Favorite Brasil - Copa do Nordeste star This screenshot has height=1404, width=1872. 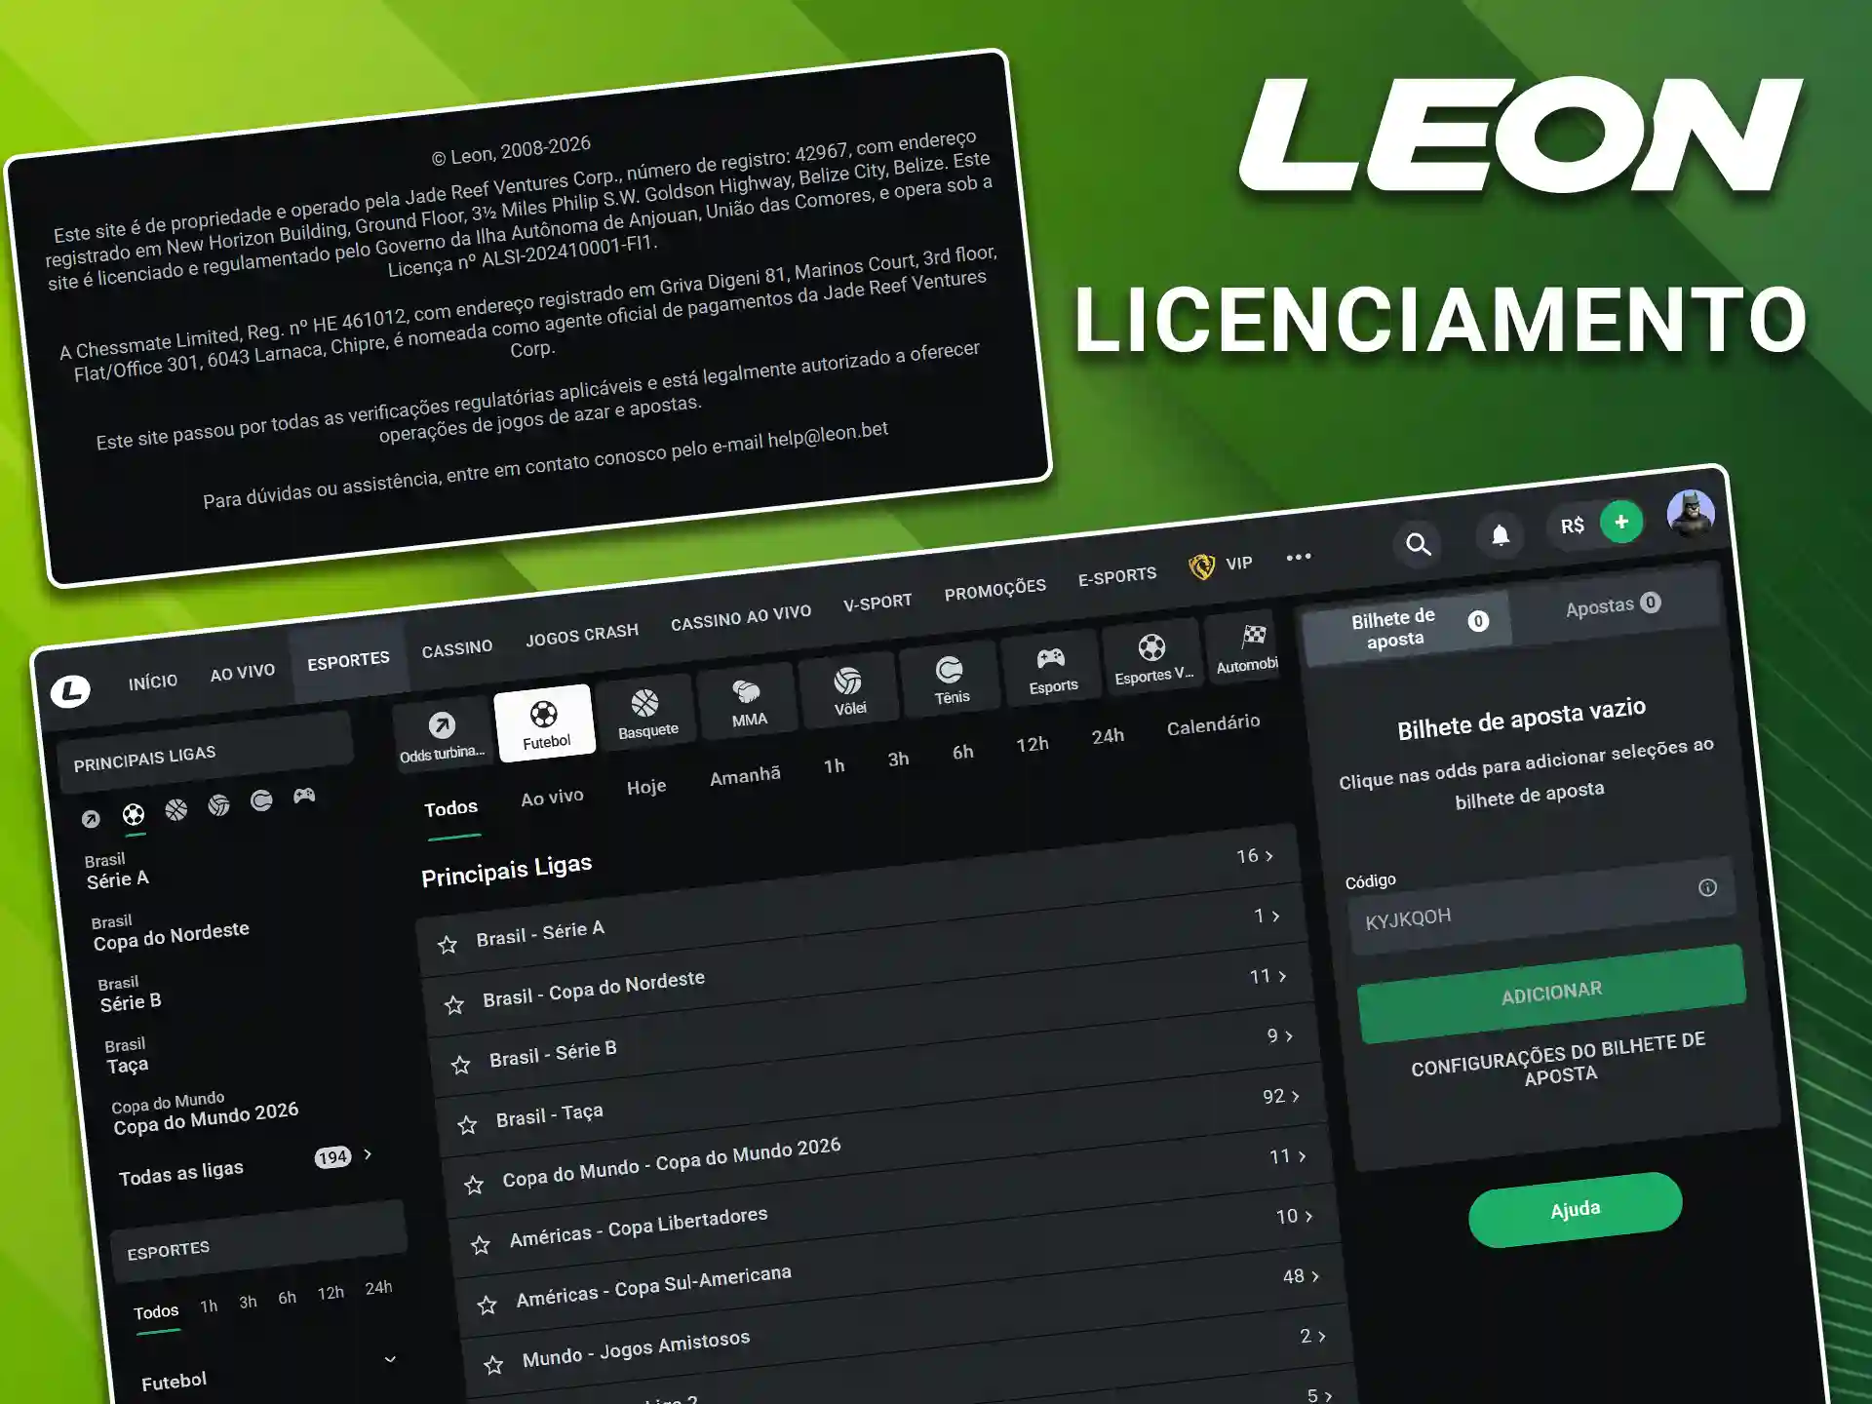(x=454, y=1004)
